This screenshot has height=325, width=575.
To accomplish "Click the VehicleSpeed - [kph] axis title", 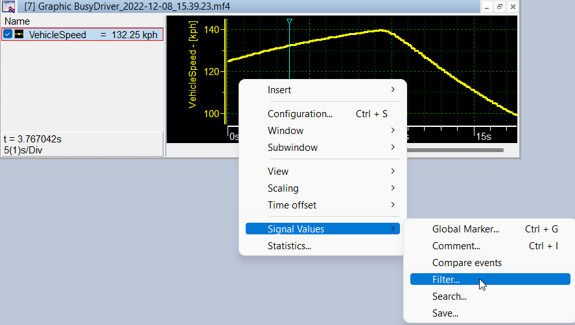I will pyautogui.click(x=193, y=65).
